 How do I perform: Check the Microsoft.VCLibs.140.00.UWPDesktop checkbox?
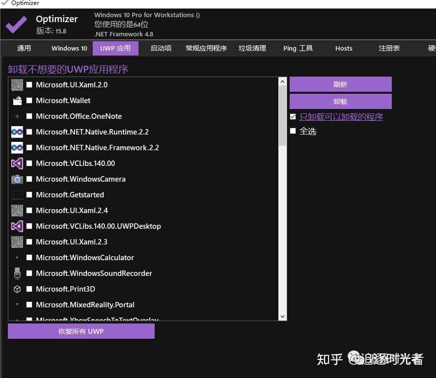coord(29,226)
